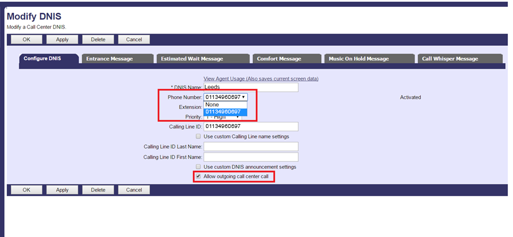Click the top OK button
Image resolution: width=513 pixels, height=237 pixels.
[x=26, y=40]
